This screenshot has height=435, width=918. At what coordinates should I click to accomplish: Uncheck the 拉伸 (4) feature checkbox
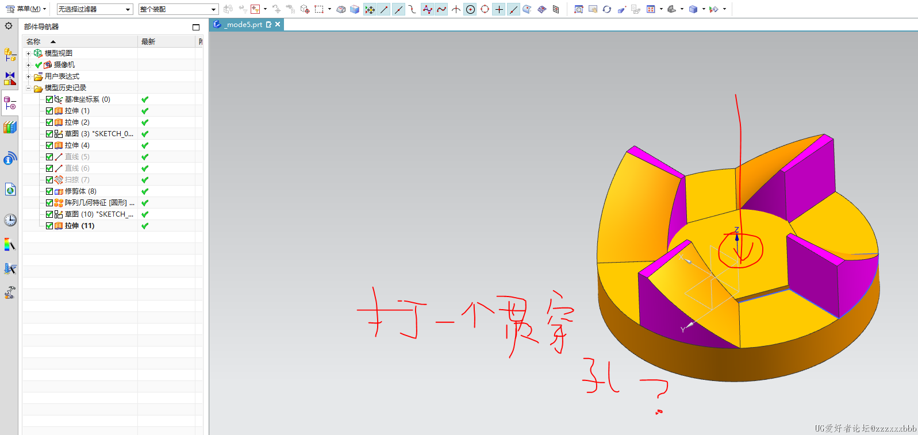tap(49, 145)
